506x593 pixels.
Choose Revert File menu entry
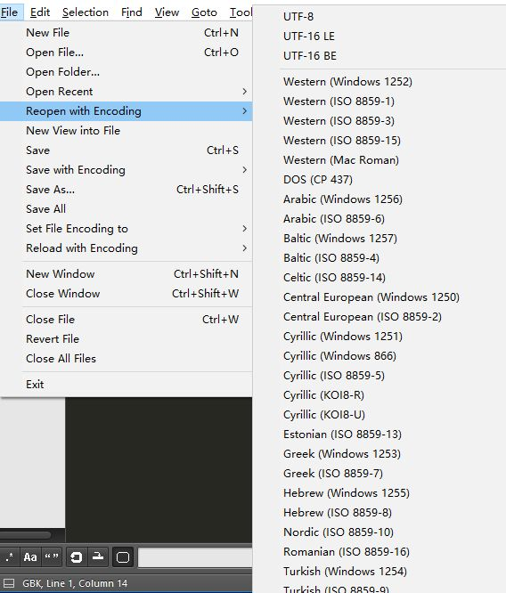pos(126,339)
